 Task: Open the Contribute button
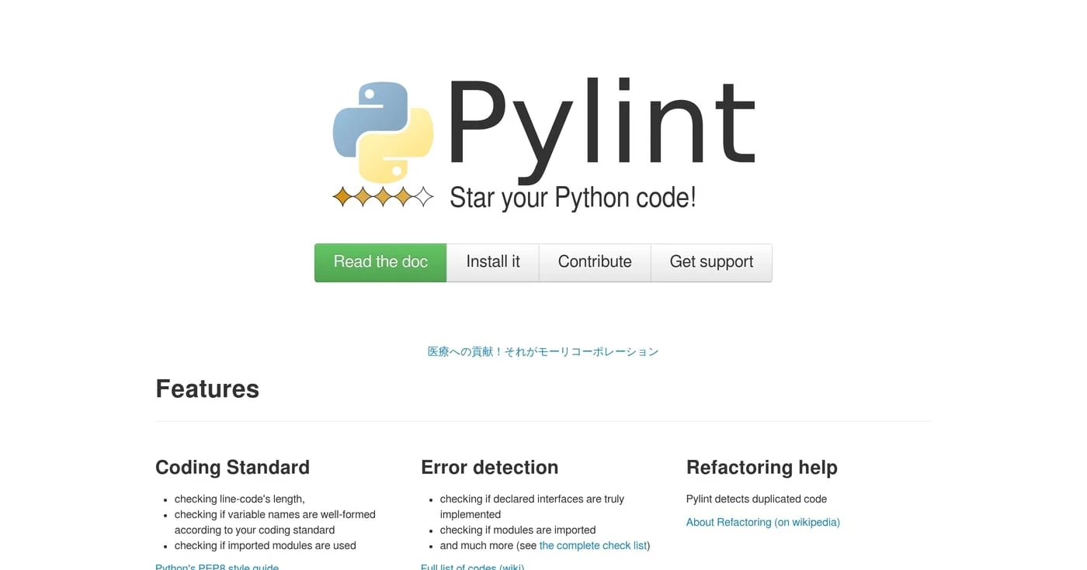coord(595,262)
